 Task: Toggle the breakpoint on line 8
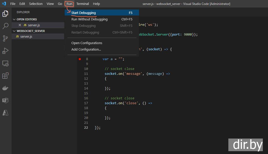pyautogui.click(x=80, y=59)
